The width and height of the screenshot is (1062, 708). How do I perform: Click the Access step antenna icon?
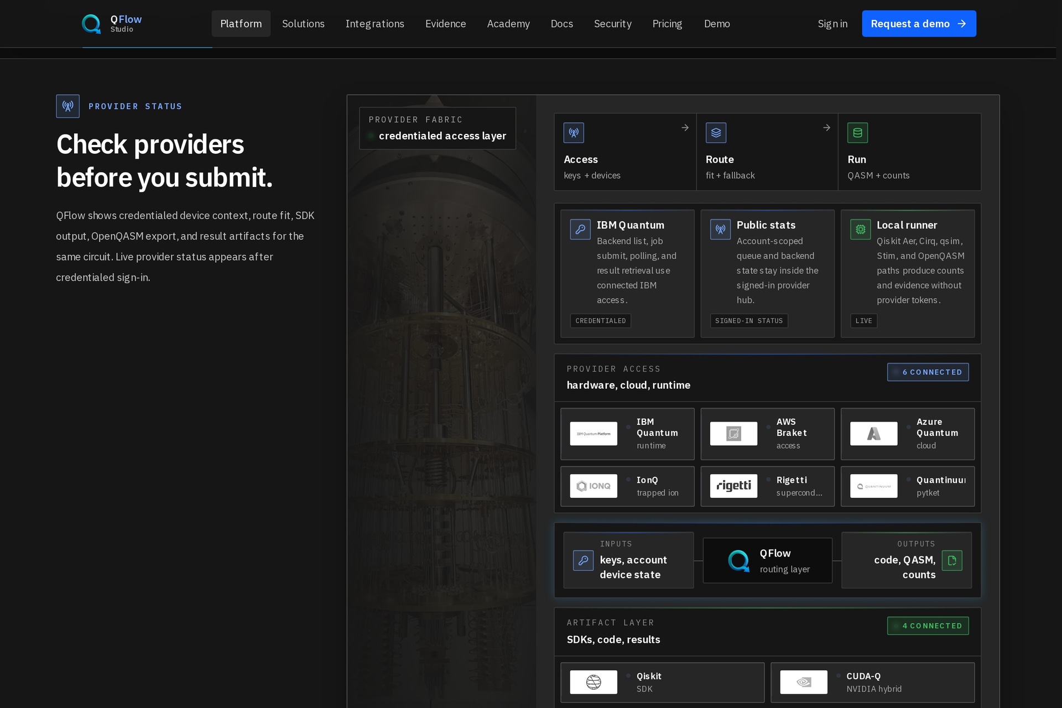coord(574,133)
